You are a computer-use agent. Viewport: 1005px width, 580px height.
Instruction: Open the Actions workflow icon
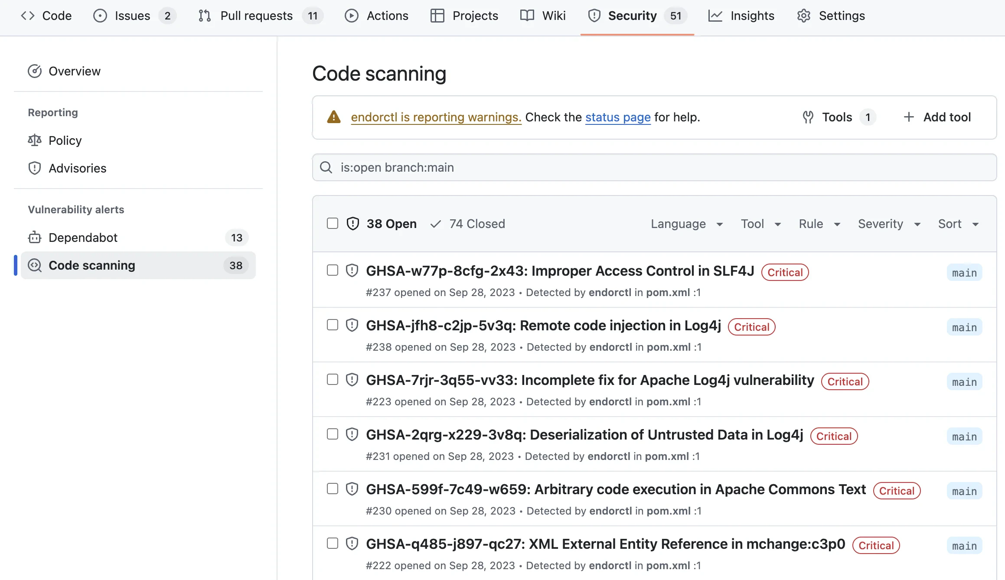[x=352, y=16]
